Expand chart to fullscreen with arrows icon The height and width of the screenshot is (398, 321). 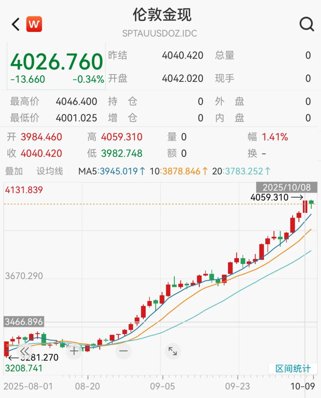(172, 351)
